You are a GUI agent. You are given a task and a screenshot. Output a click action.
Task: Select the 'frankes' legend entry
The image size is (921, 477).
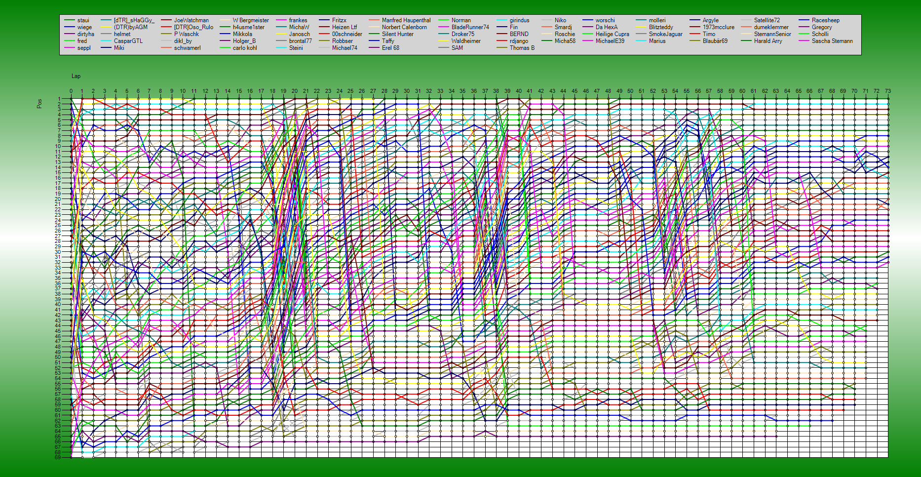[298, 20]
